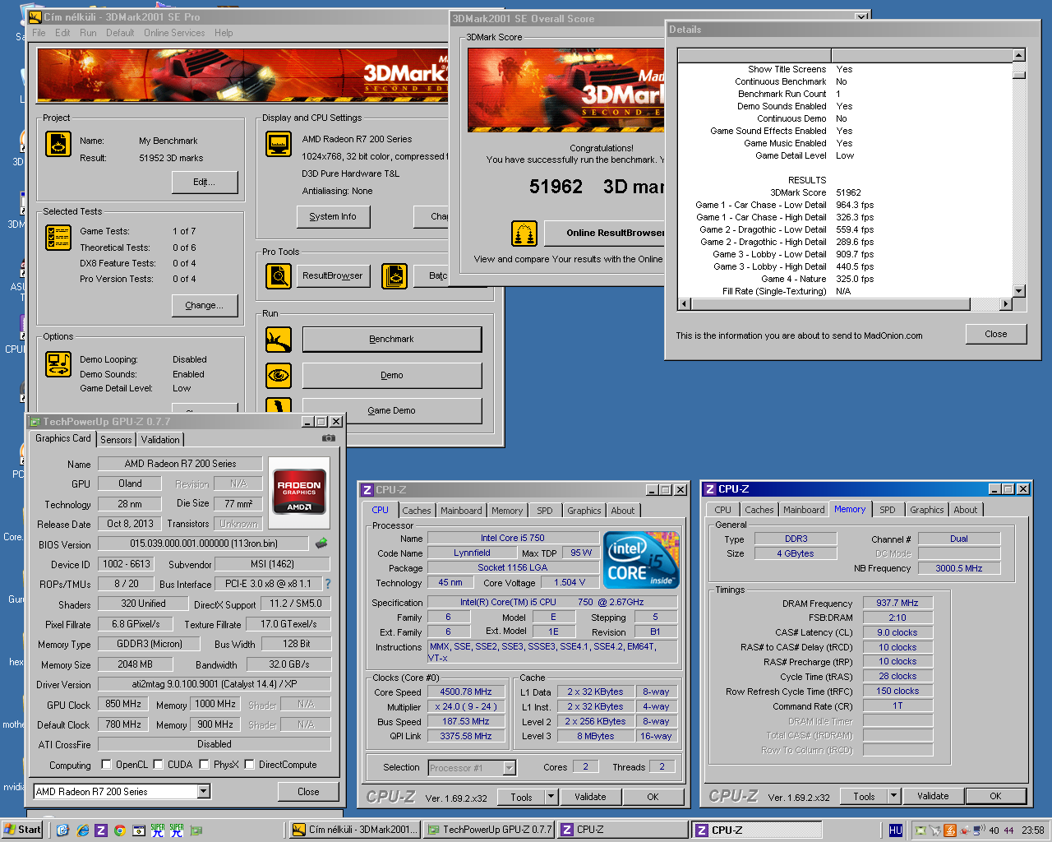Screen dimensions: 1052x842
Task: Launch Google Chrome from quick launch
Action: [x=120, y=830]
